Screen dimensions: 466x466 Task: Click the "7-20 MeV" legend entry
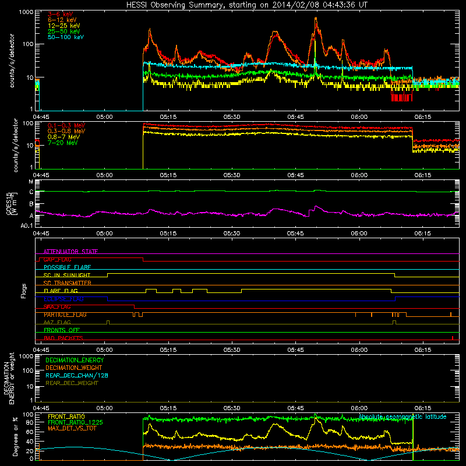62,143
